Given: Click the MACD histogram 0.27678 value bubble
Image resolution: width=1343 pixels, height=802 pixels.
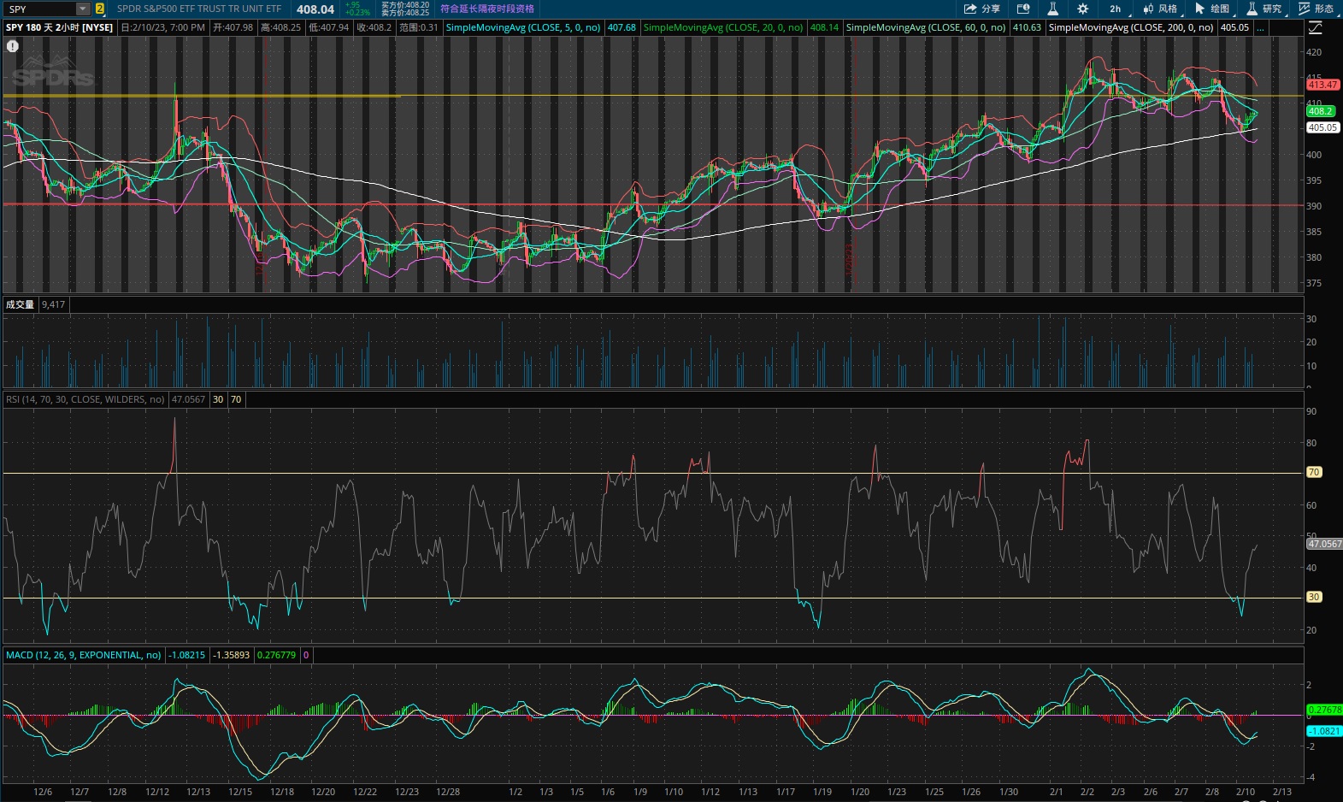Looking at the screenshot, I should tap(1324, 710).
